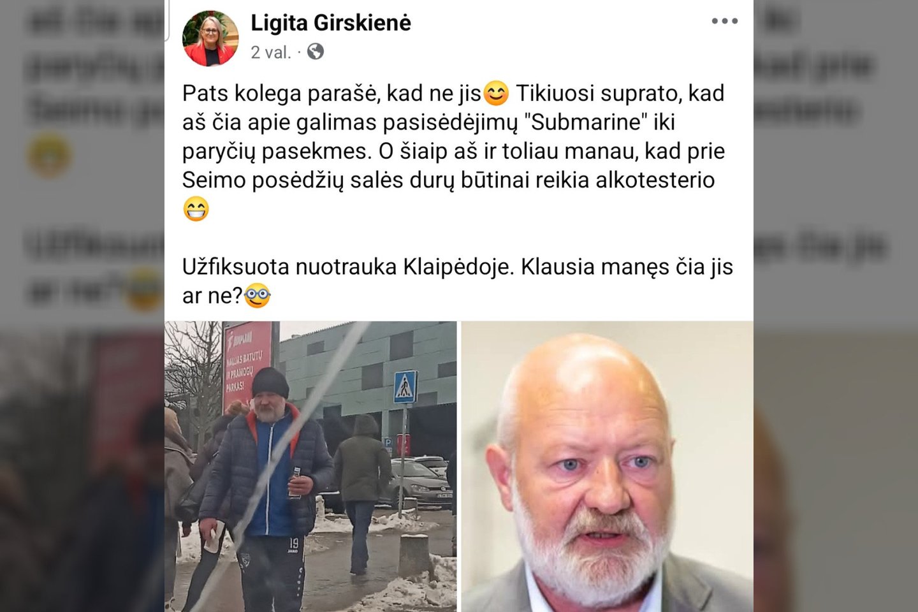Open the "2 val." post timestamp
Screen dimensions: 918x612
(x=271, y=52)
